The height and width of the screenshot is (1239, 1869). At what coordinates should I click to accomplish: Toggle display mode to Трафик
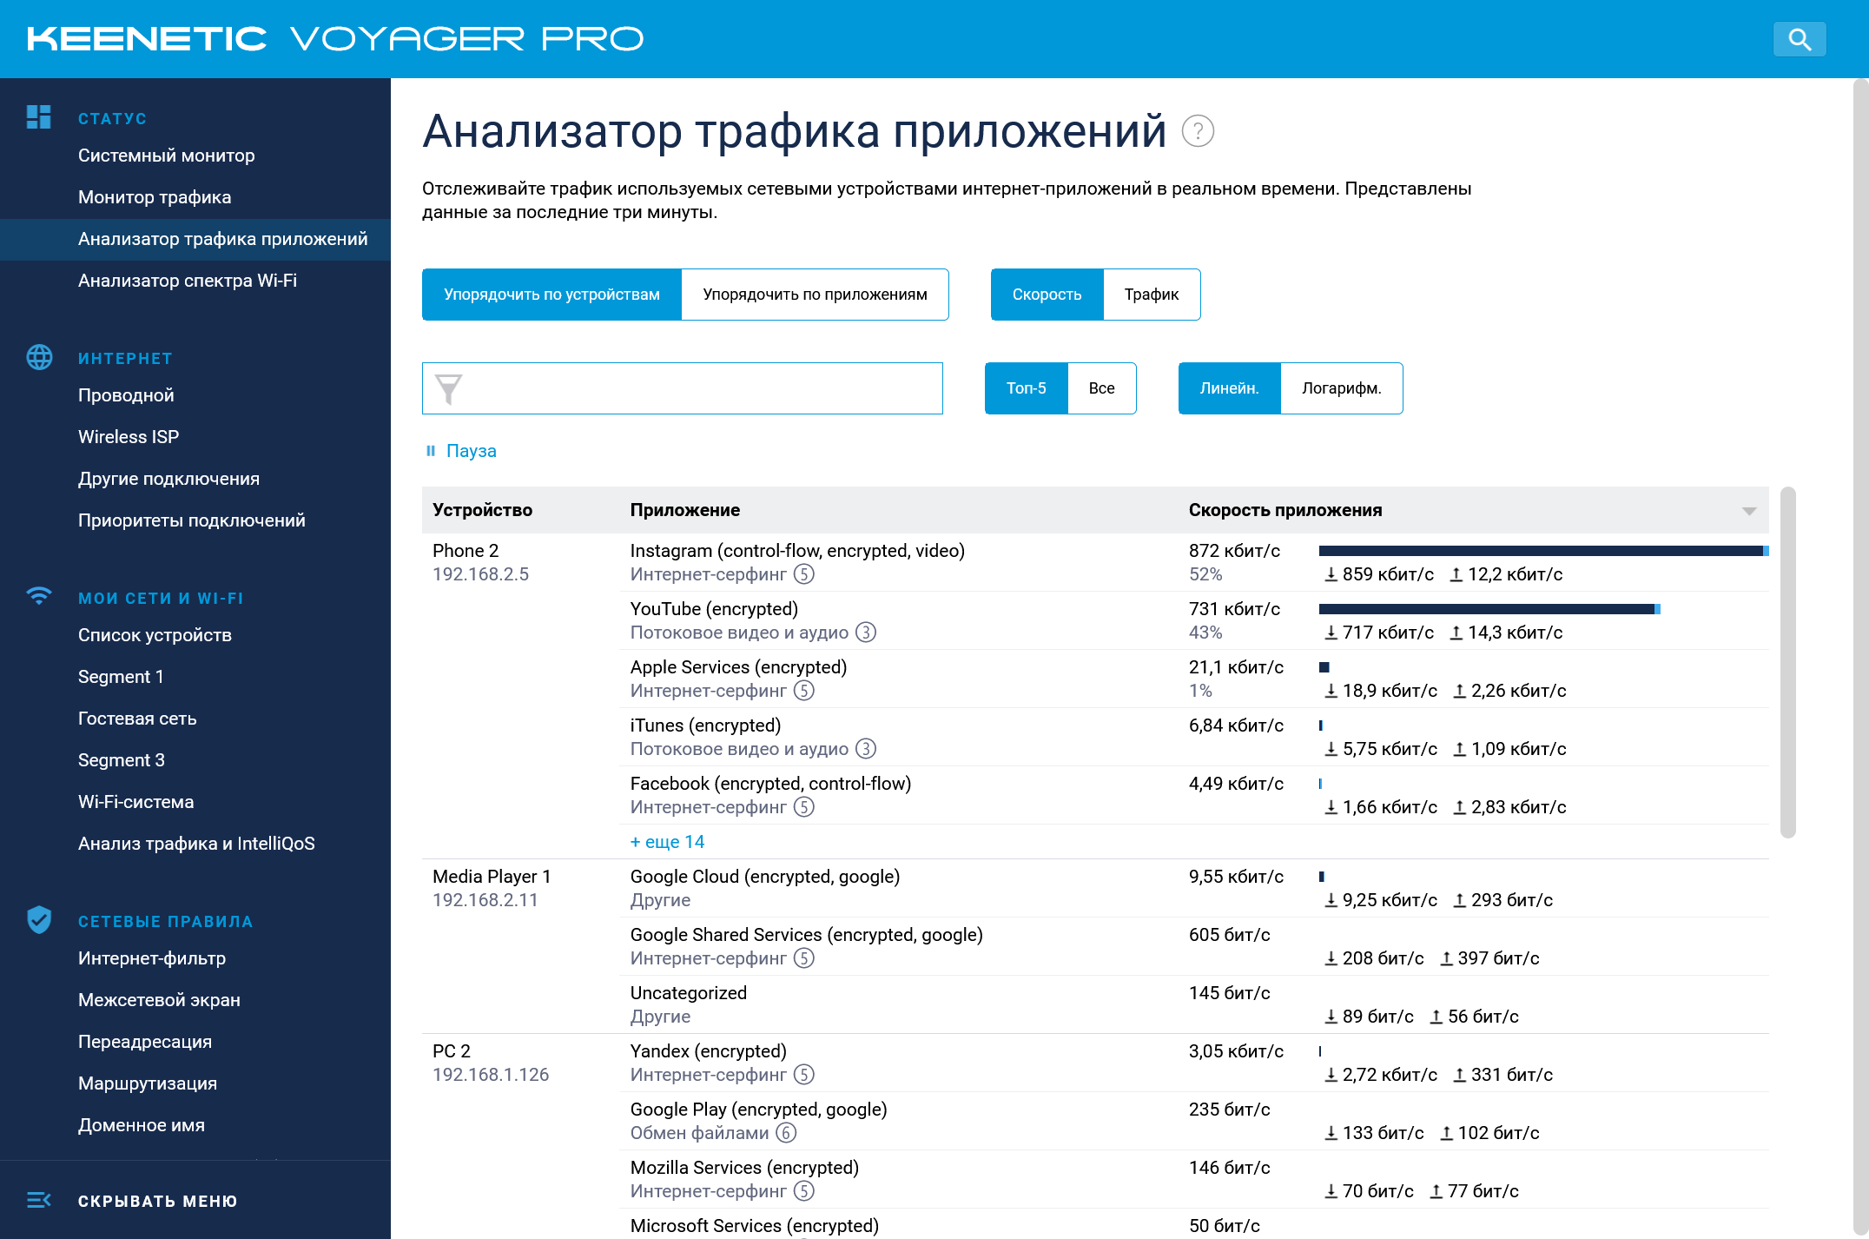(x=1151, y=295)
